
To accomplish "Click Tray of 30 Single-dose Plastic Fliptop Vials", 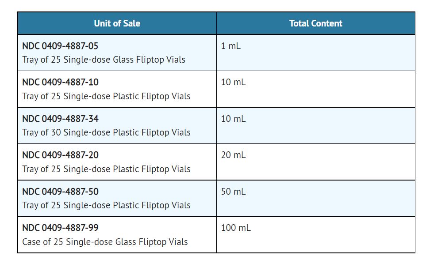I will (x=106, y=132).
